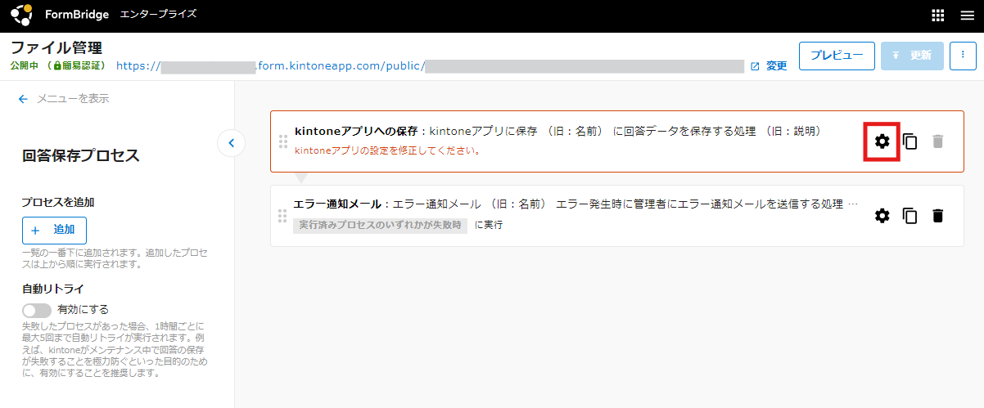Click the 回答保存プロセス heading
The height and width of the screenshot is (408, 984).
pyautogui.click(x=81, y=155)
